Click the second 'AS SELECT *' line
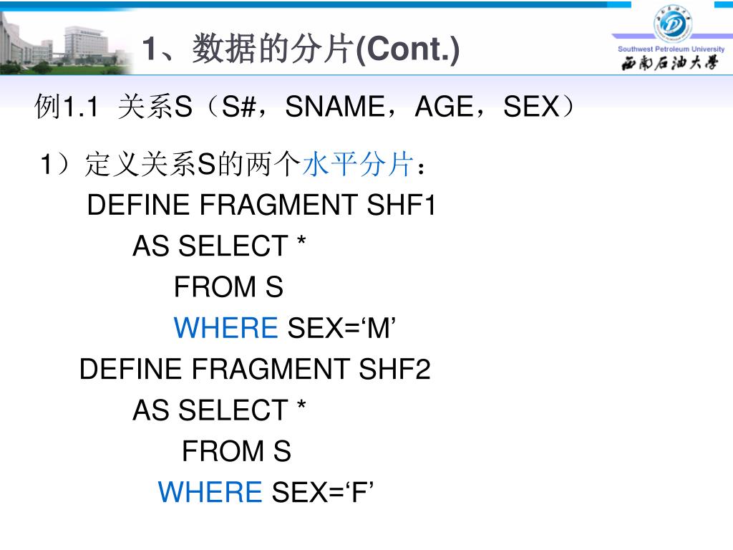 click(x=219, y=410)
